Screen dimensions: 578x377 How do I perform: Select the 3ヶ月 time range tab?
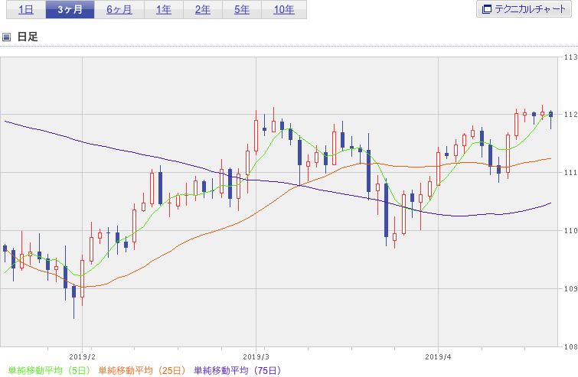pos(70,10)
